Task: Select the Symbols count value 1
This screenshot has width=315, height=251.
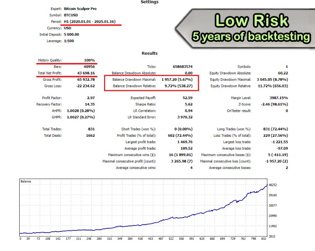Action: coord(287,67)
